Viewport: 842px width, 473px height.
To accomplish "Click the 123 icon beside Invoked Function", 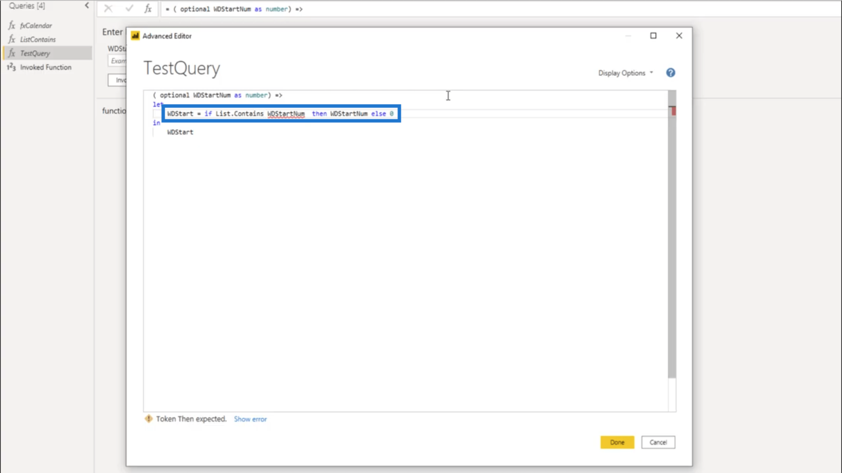I will pyautogui.click(x=11, y=68).
